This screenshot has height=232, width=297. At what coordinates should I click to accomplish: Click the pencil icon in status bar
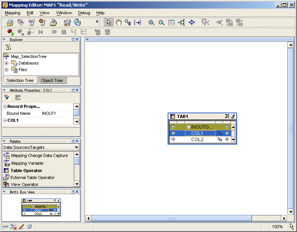click(x=22, y=227)
